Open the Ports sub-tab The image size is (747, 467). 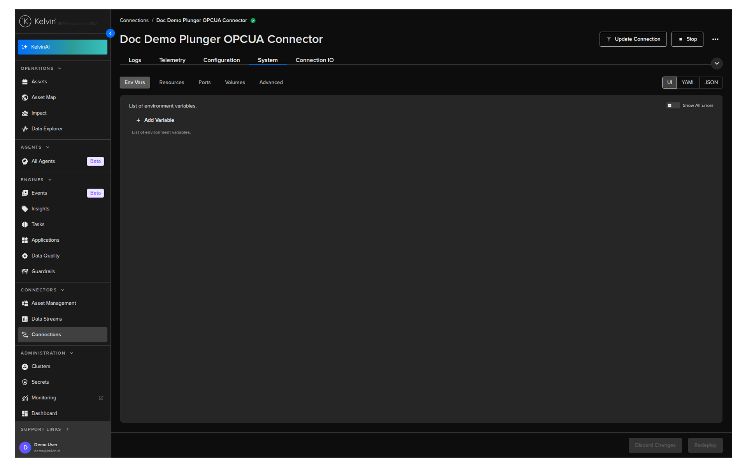(204, 83)
